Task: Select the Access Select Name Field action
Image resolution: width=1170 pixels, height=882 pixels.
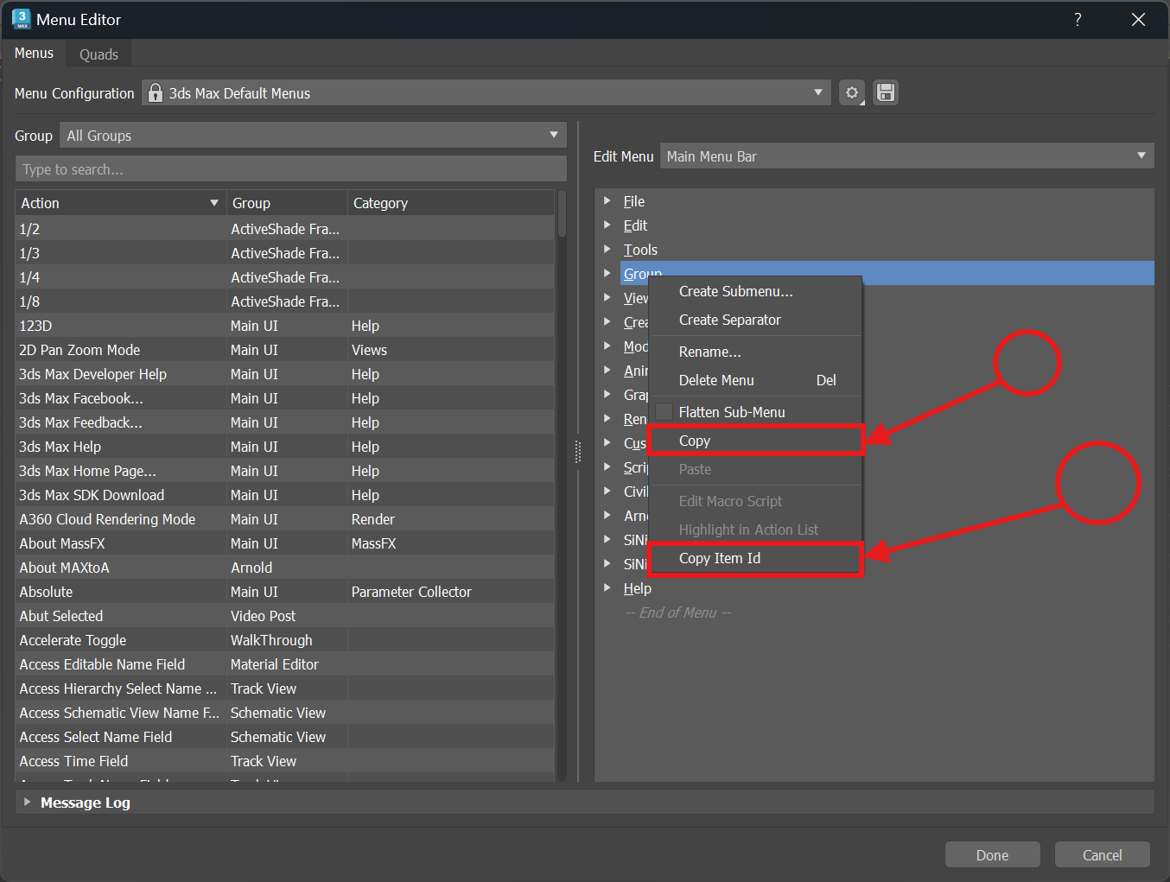Action: (285, 737)
